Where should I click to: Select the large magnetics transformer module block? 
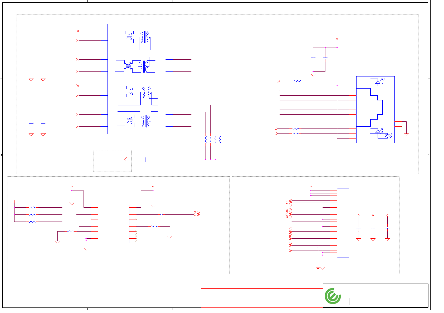coord(136,79)
